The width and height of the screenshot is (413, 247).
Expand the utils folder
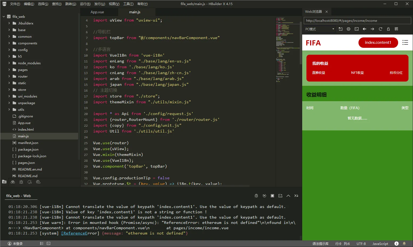pyautogui.click(x=9, y=109)
